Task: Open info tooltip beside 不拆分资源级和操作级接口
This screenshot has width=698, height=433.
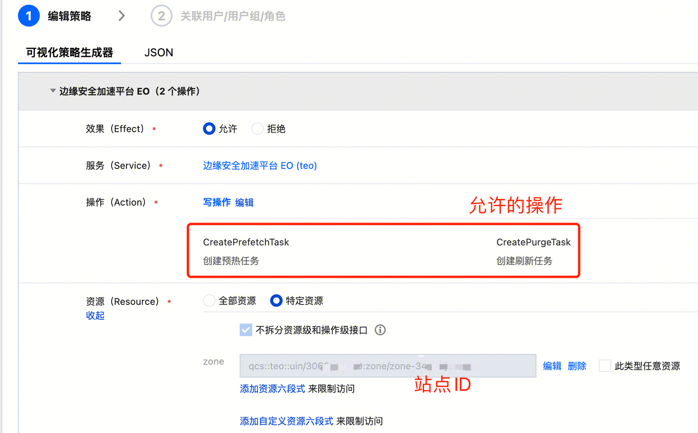Action: [x=380, y=330]
